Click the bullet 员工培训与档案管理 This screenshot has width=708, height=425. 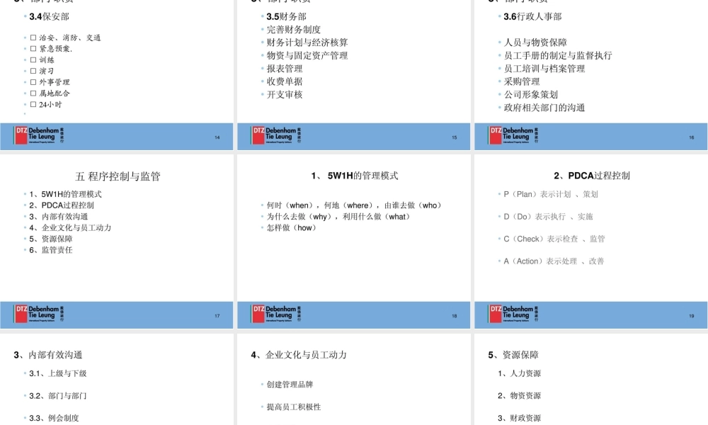(544, 69)
